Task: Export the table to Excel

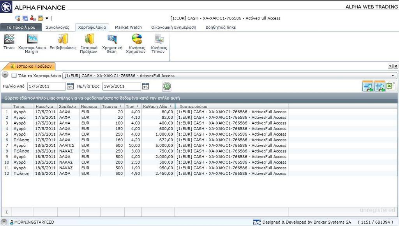Action: [390, 86]
